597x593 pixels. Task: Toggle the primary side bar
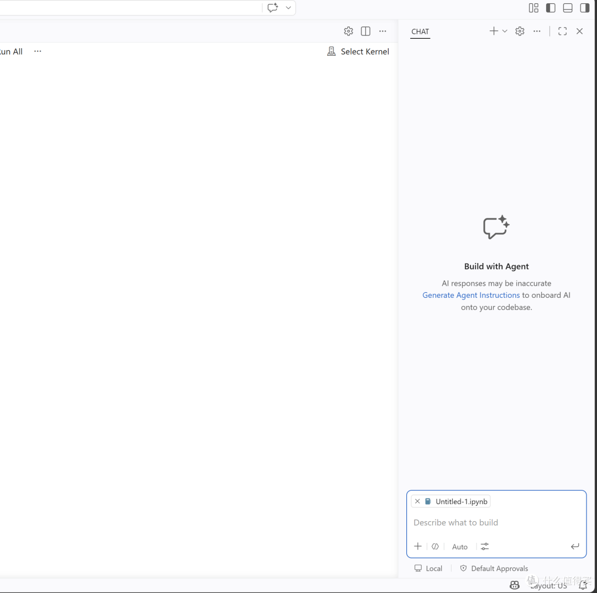551,8
